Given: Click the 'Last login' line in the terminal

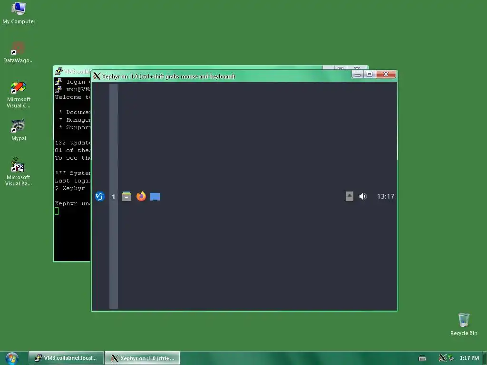Looking at the screenshot, I should pos(73,181).
